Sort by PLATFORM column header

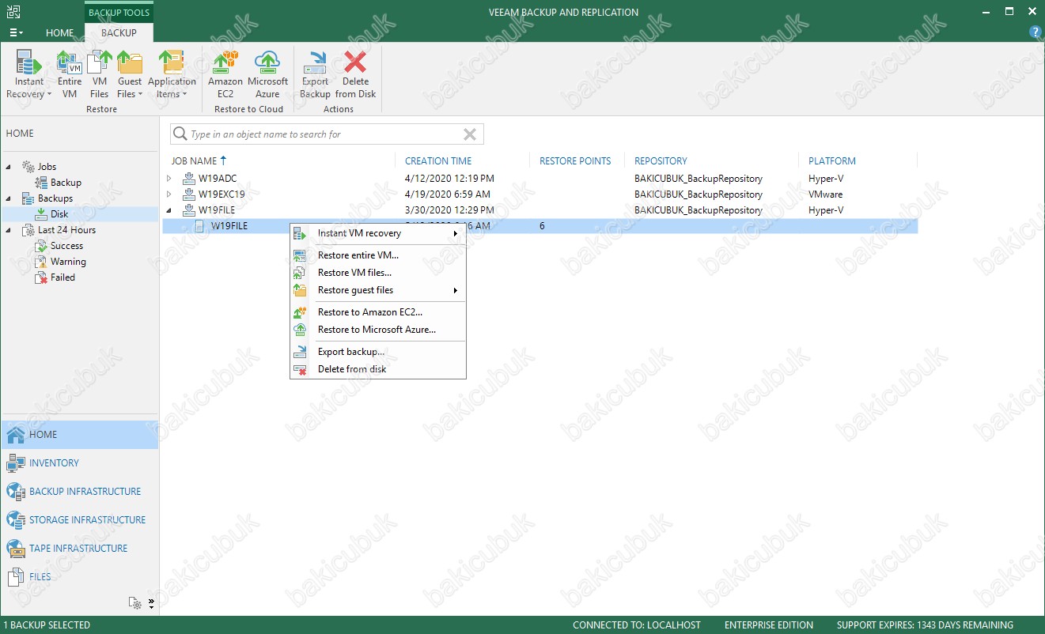[832, 161]
